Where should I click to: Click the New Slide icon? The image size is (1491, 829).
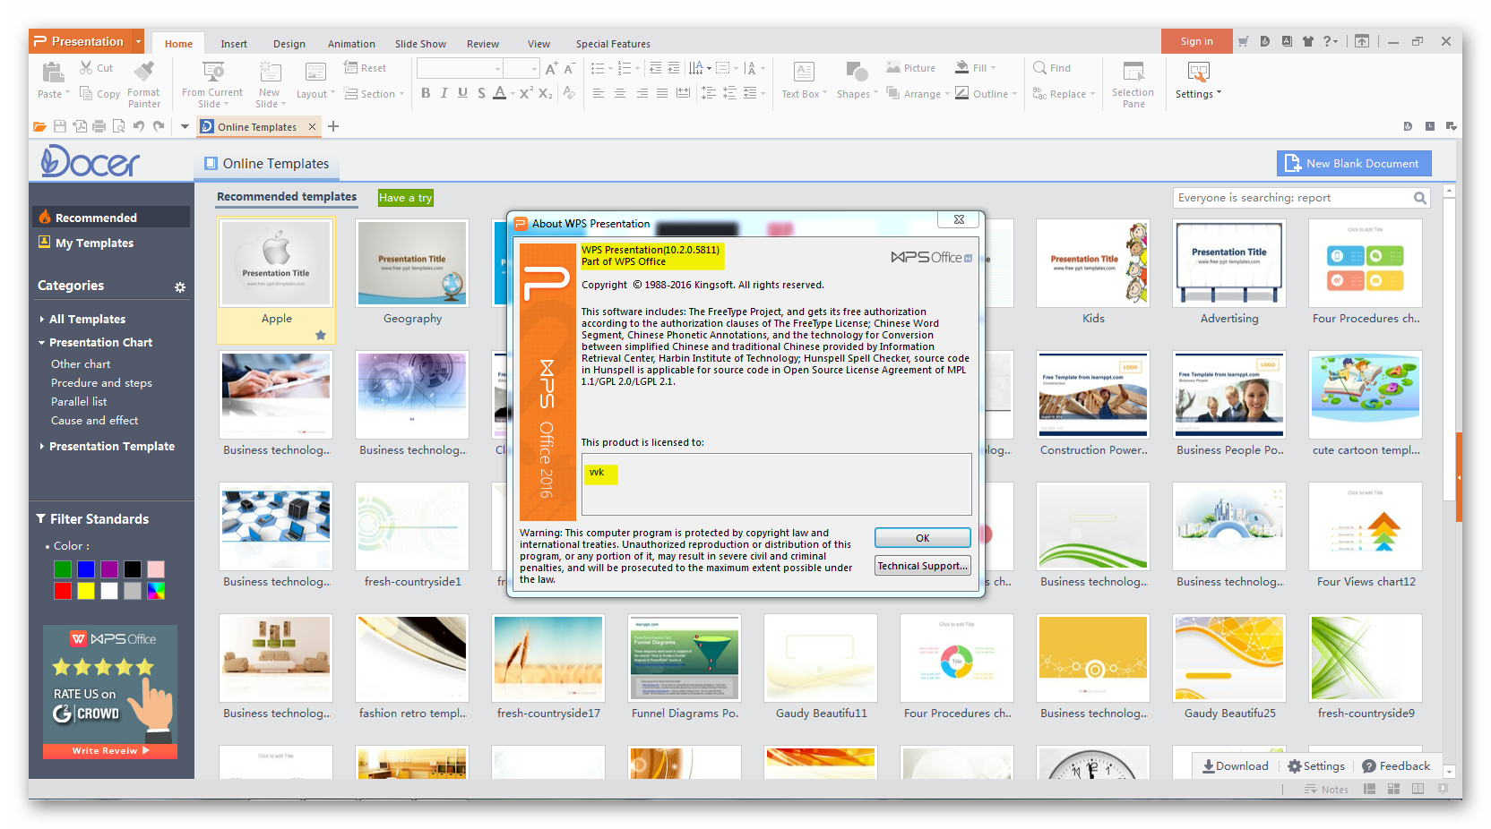click(270, 73)
